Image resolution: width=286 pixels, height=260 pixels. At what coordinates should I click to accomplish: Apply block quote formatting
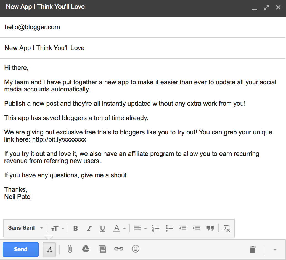(210, 228)
